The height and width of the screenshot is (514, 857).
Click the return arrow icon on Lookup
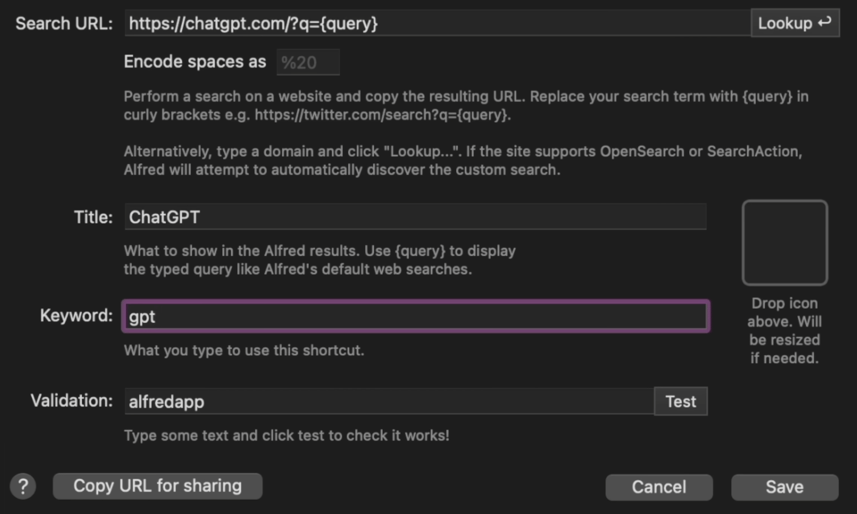[825, 23]
